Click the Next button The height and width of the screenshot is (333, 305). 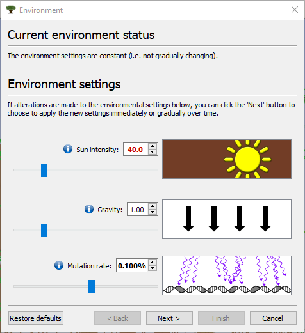(x=169, y=318)
